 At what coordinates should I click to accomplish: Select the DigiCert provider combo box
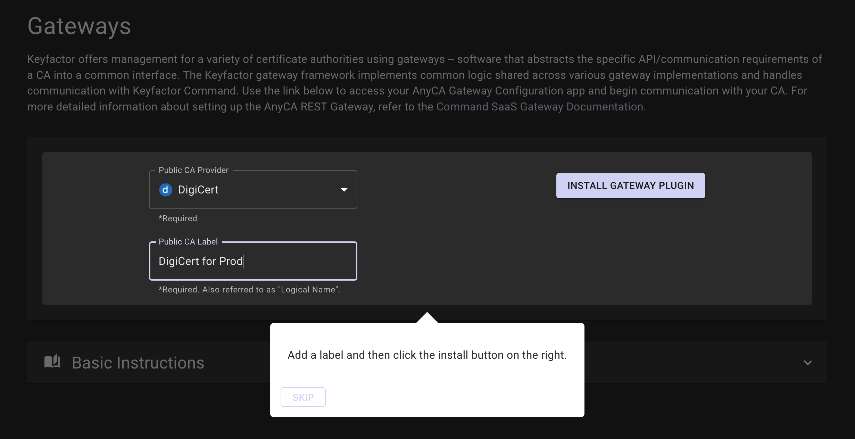tap(252, 190)
